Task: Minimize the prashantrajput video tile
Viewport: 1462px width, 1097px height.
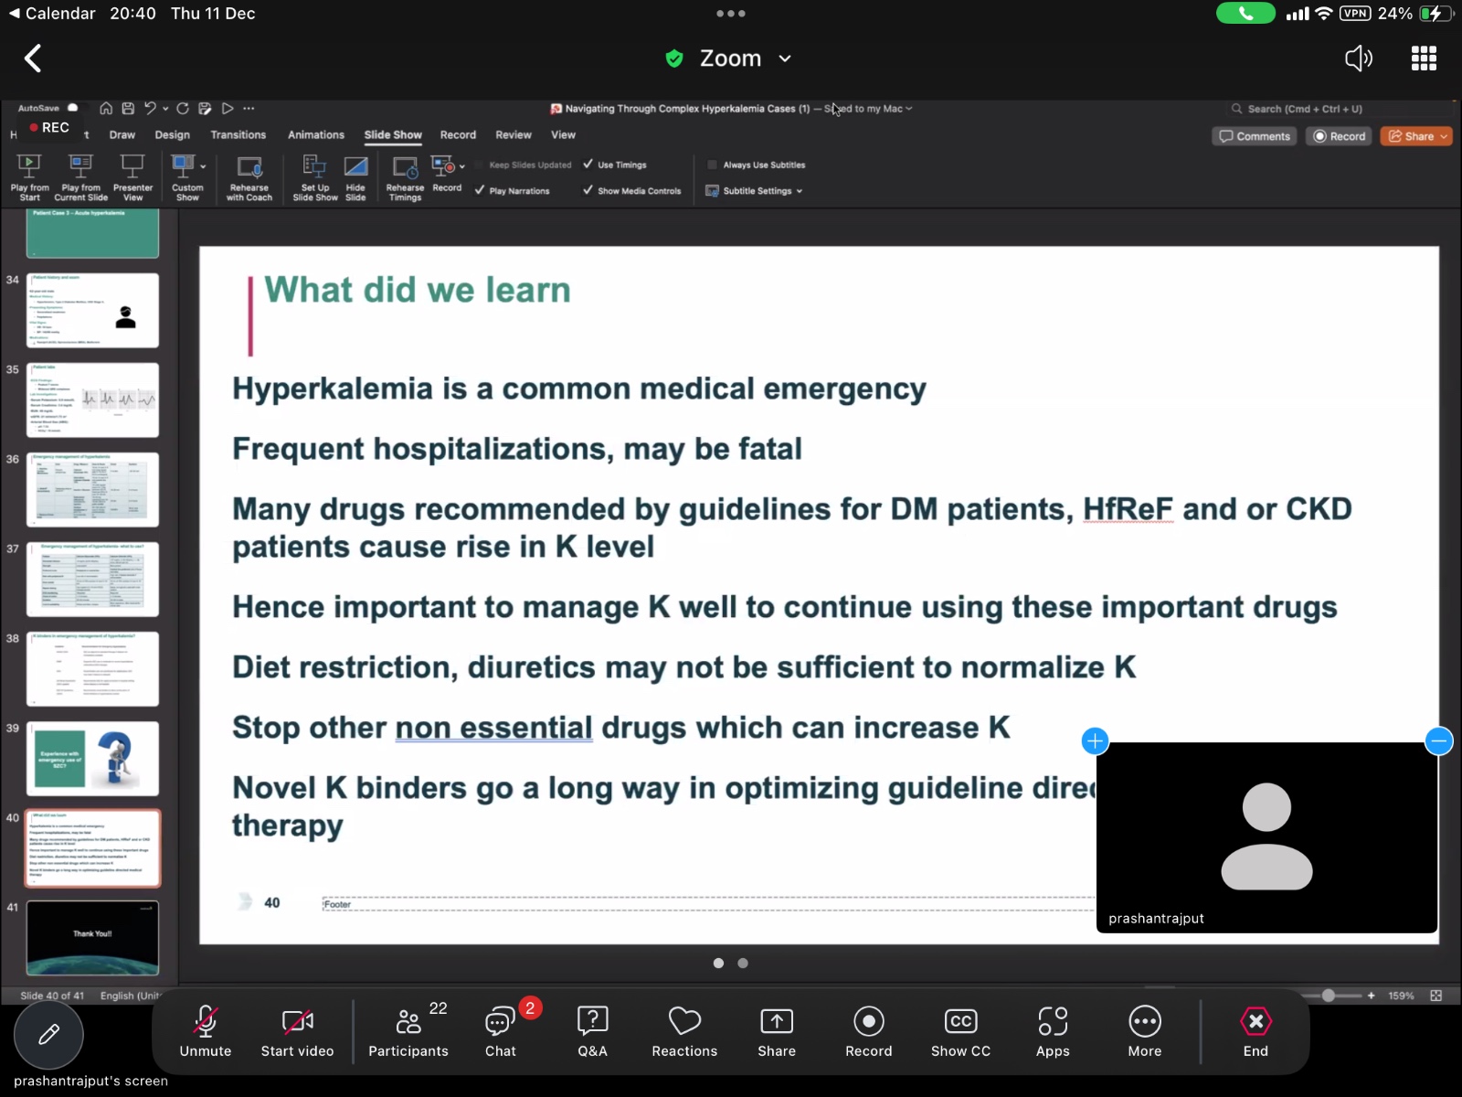Action: [x=1439, y=740]
